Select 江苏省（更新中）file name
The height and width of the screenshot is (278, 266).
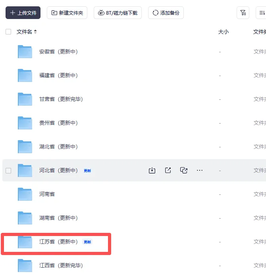[x=58, y=242]
